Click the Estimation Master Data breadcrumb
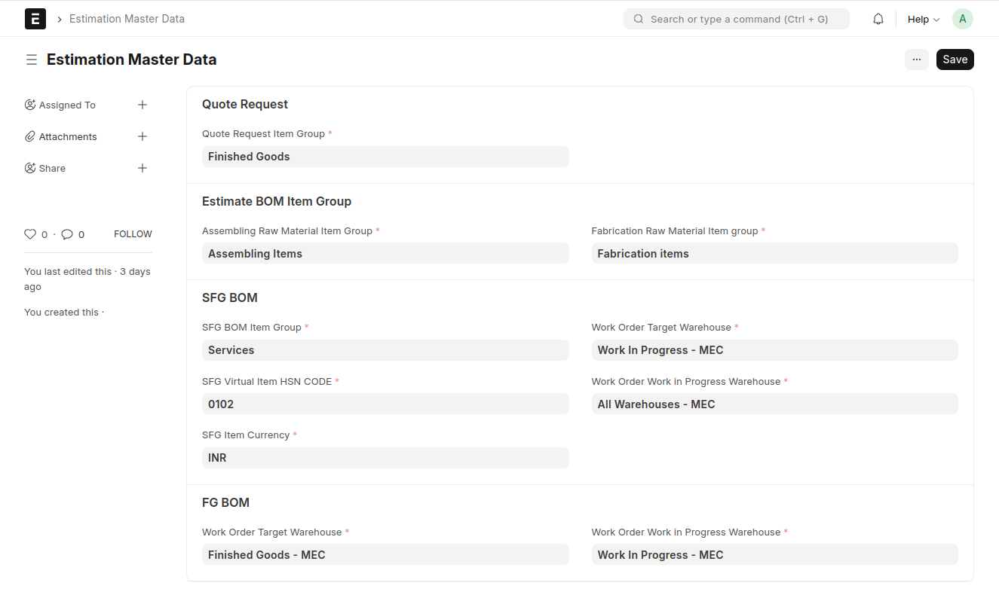The height and width of the screenshot is (601, 999). pos(127,19)
